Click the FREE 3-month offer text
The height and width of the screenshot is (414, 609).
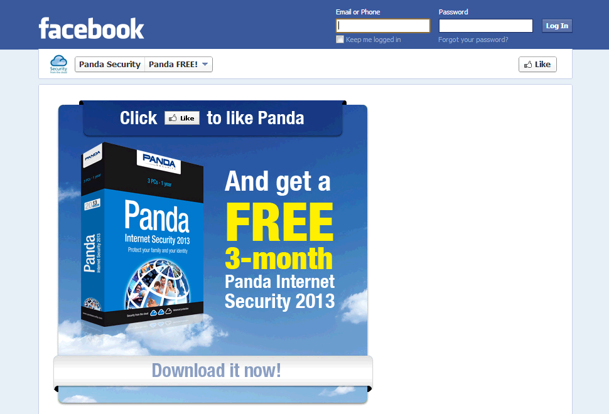279,236
